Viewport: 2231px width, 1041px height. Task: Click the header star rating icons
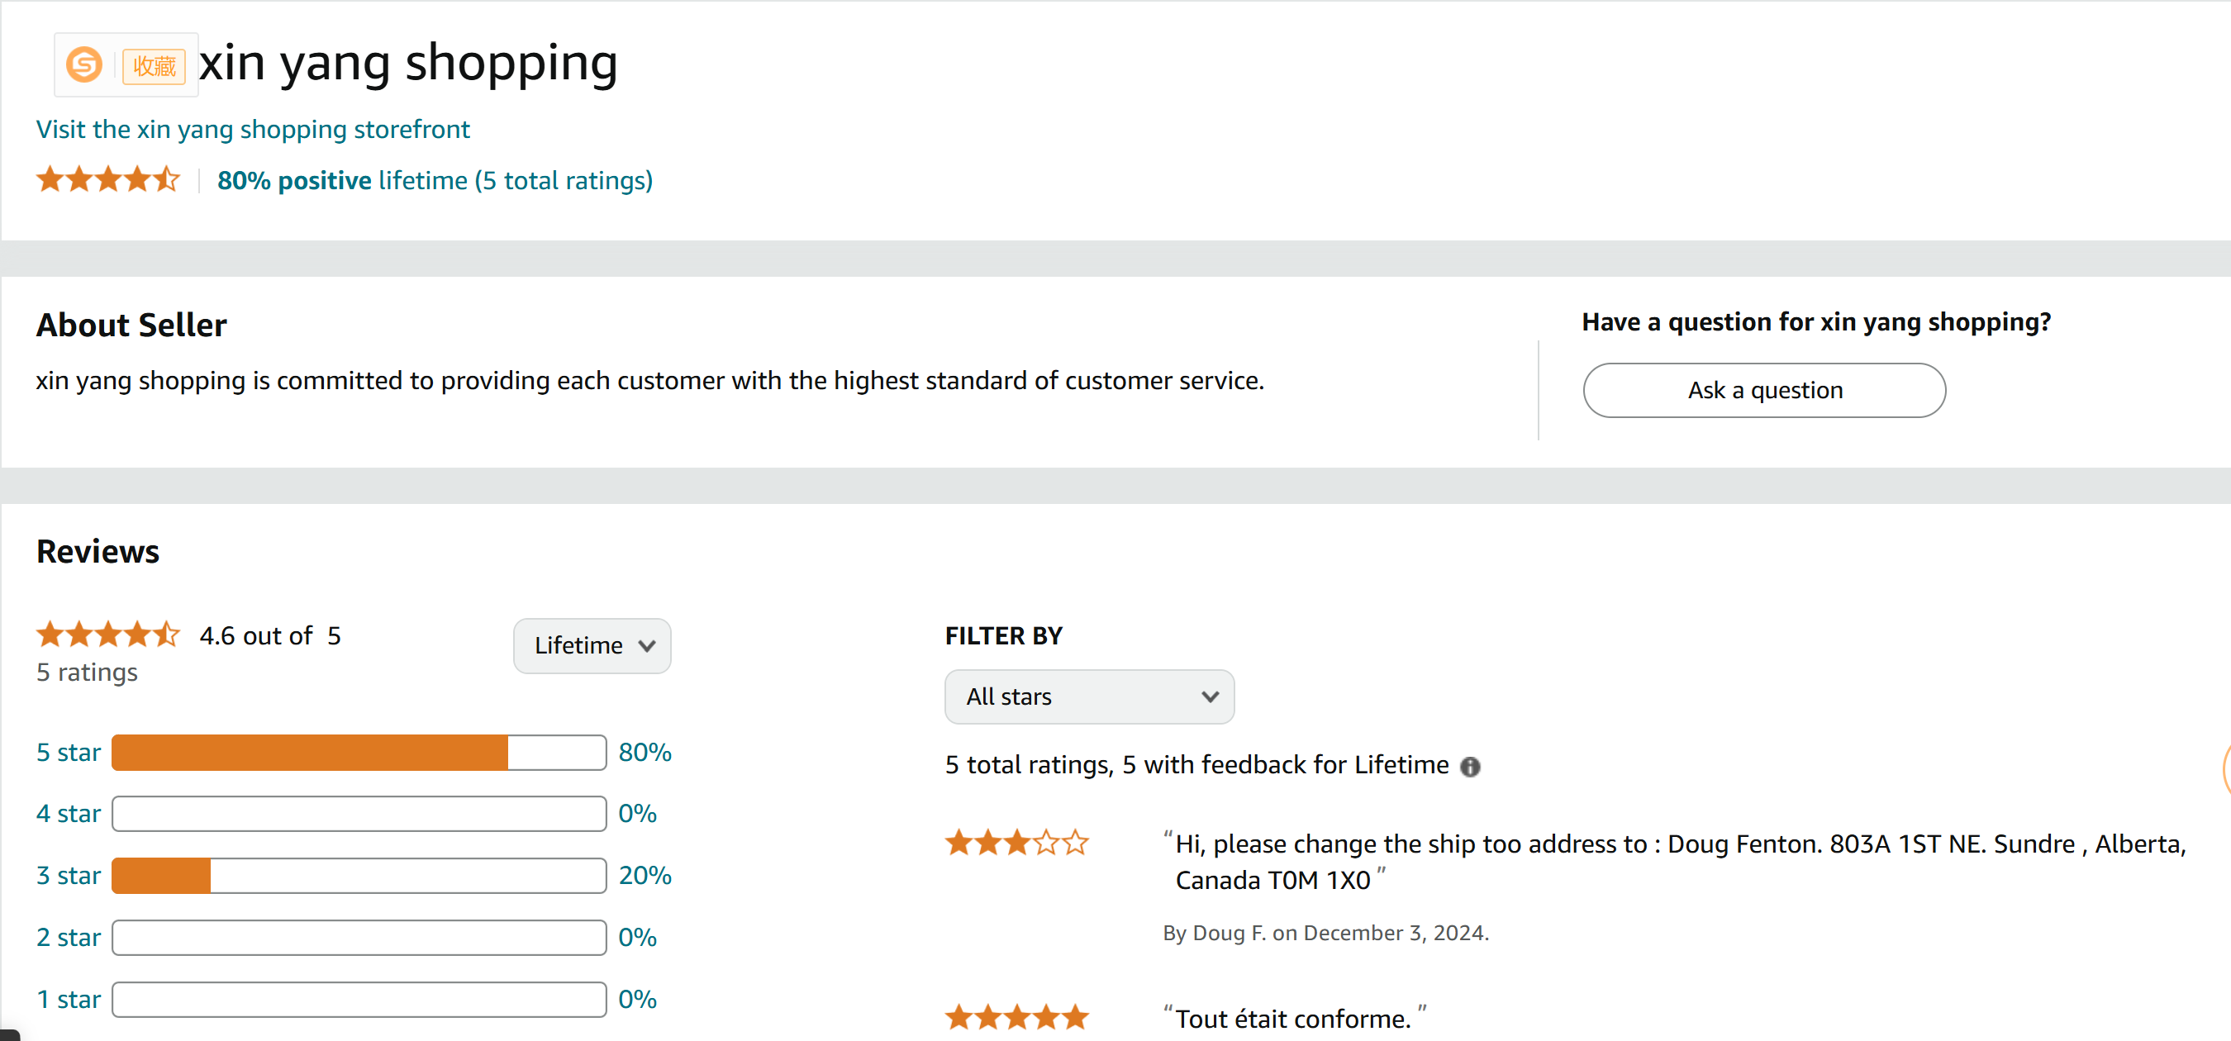point(108,180)
